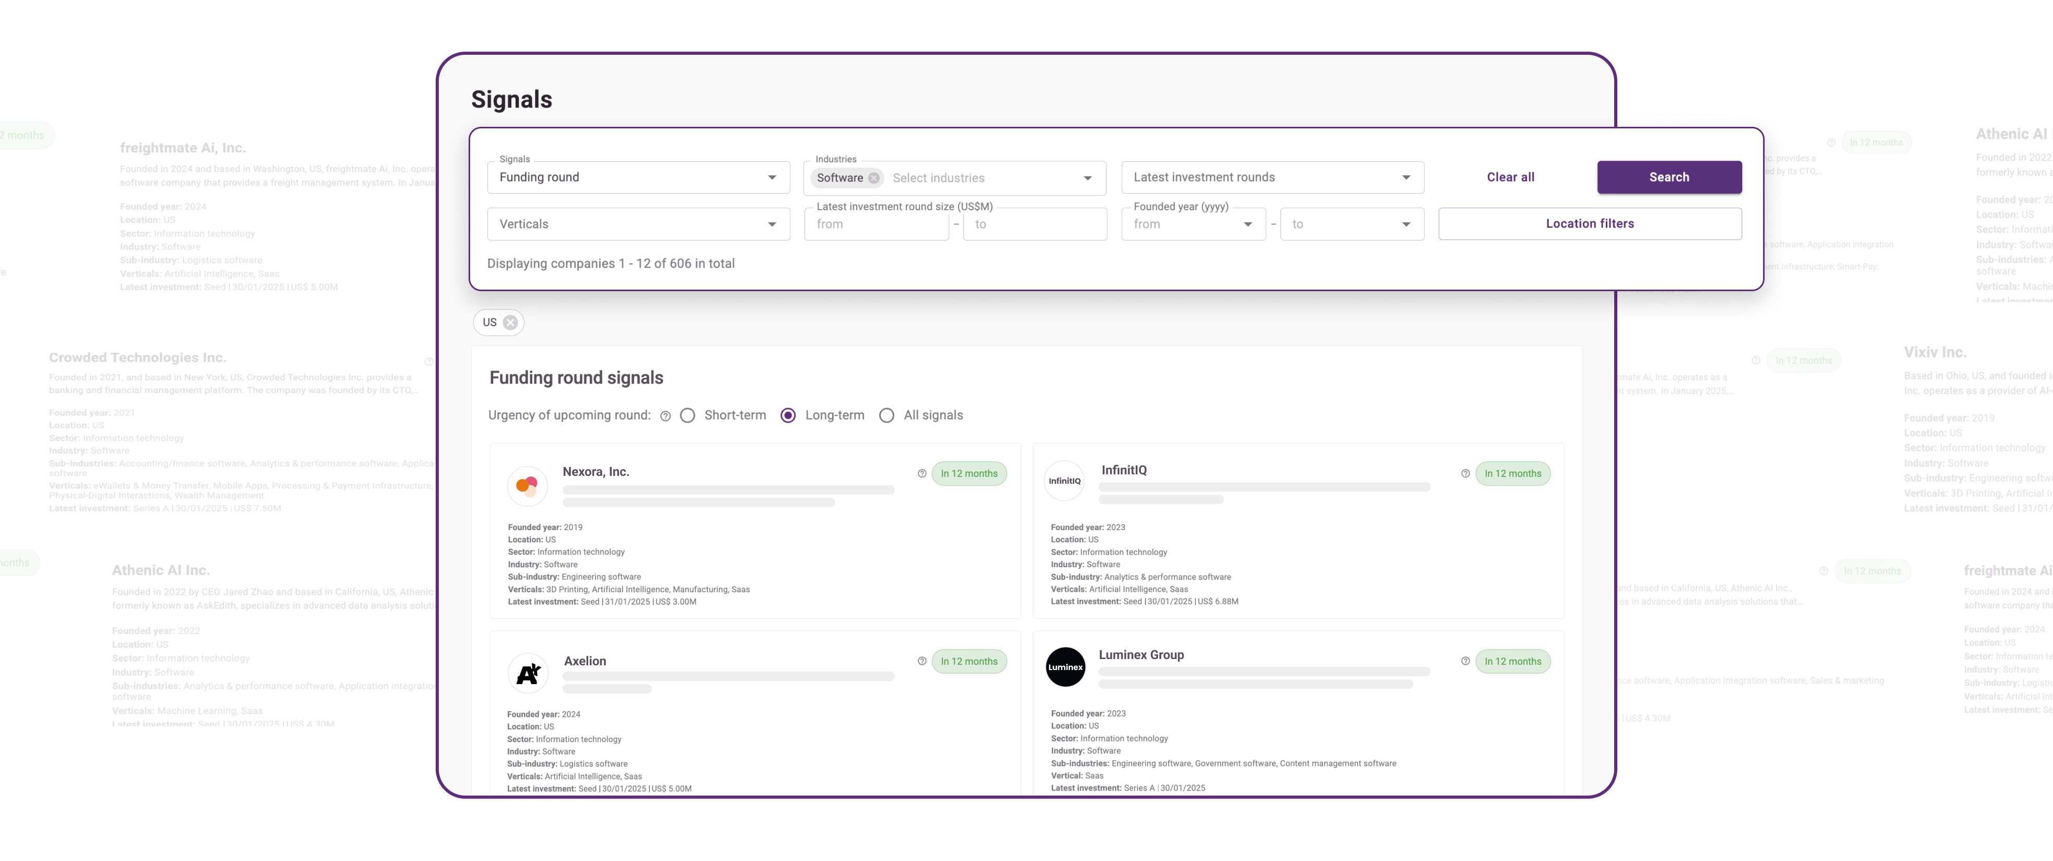Open InfinitIQ company logo
2053x861 pixels.
coord(1065,481)
